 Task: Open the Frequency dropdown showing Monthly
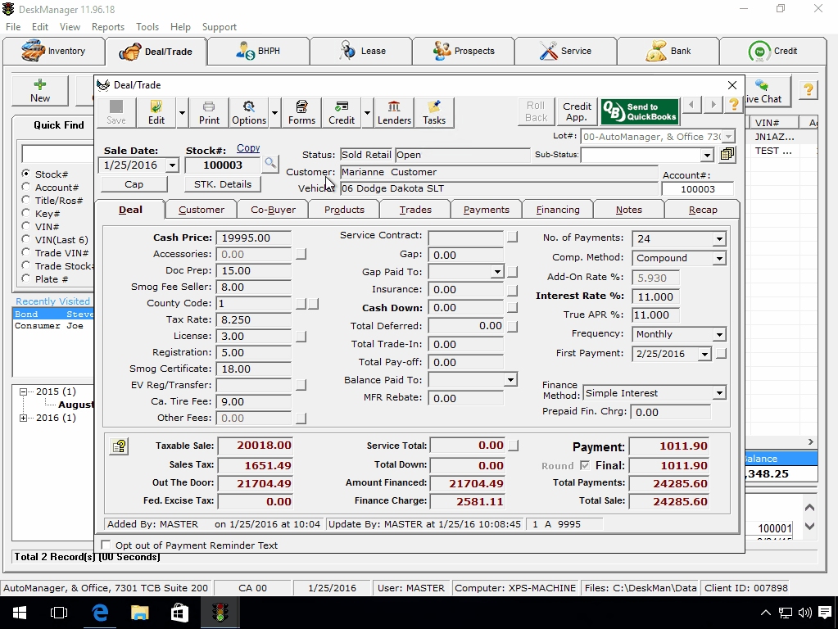pyautogui.click(x=717, y=334)
